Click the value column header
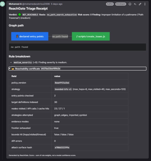 point(90,76)
